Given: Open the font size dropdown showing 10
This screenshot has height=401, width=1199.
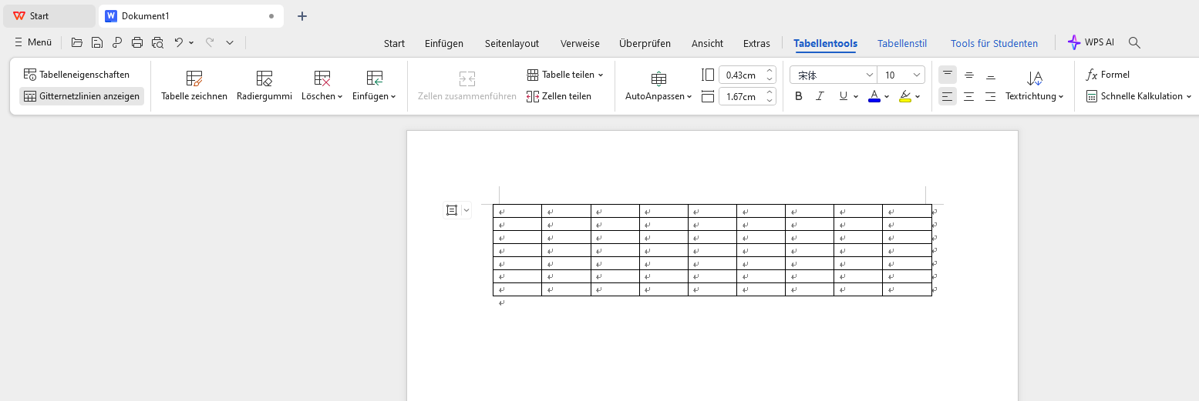Looking at the screenshot, I should (x=917, y=75).
